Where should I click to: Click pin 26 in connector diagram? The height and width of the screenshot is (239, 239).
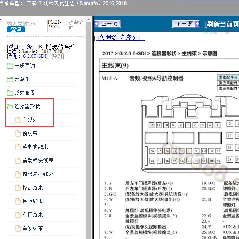pyautogui.click(x=152, y=151)
